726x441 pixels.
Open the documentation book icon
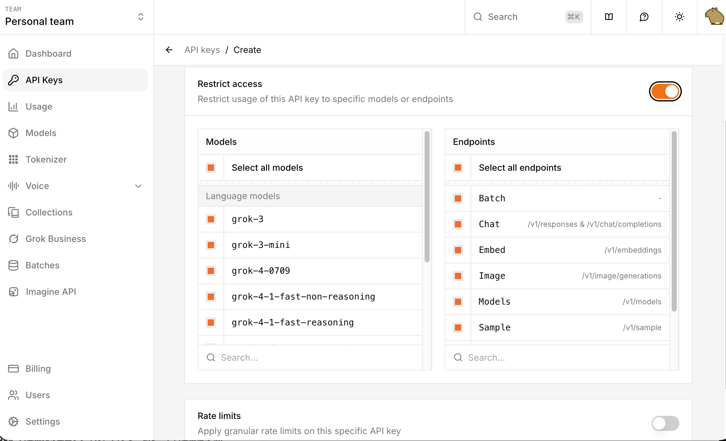click(x=609, y=17)
